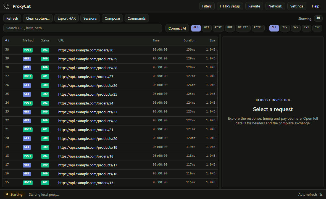Sort by the URL column header

(x=61, y=40)
